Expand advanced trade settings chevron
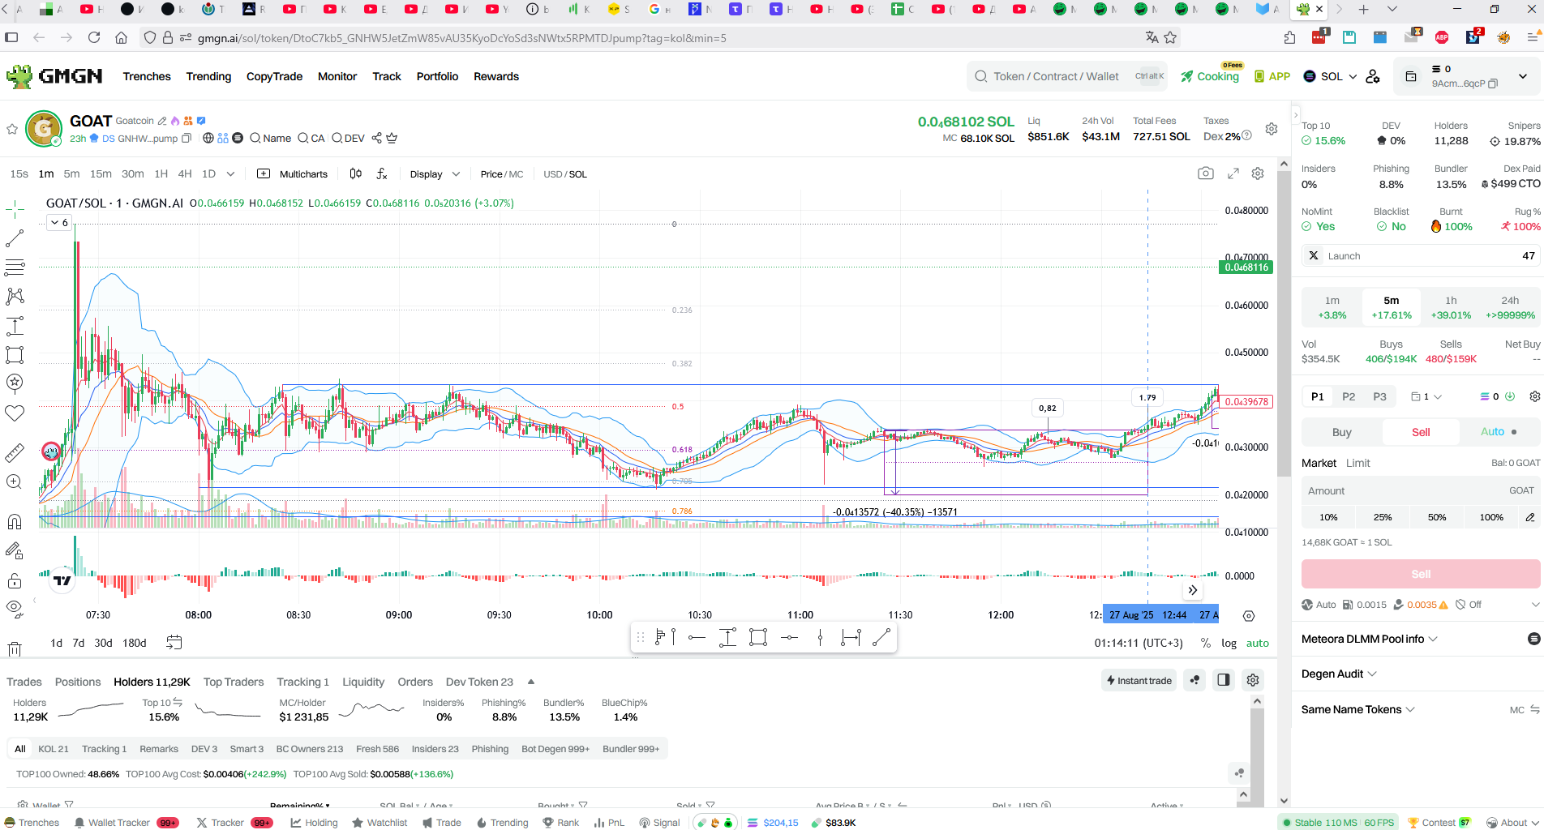Screen dimensions: 1544x830 tap(1534, 605)
